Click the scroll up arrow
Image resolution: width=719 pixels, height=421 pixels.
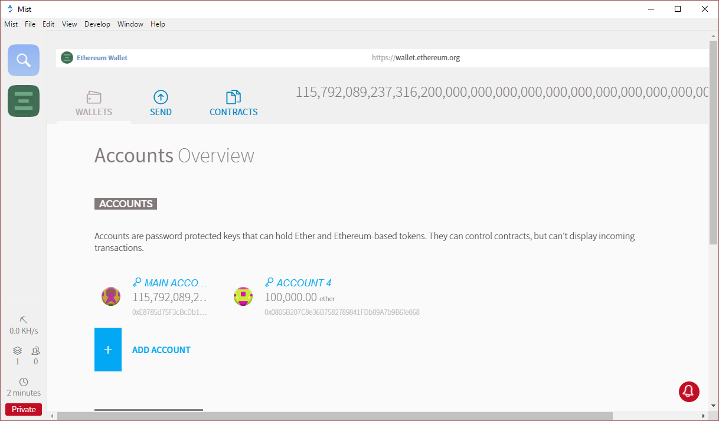714,36
